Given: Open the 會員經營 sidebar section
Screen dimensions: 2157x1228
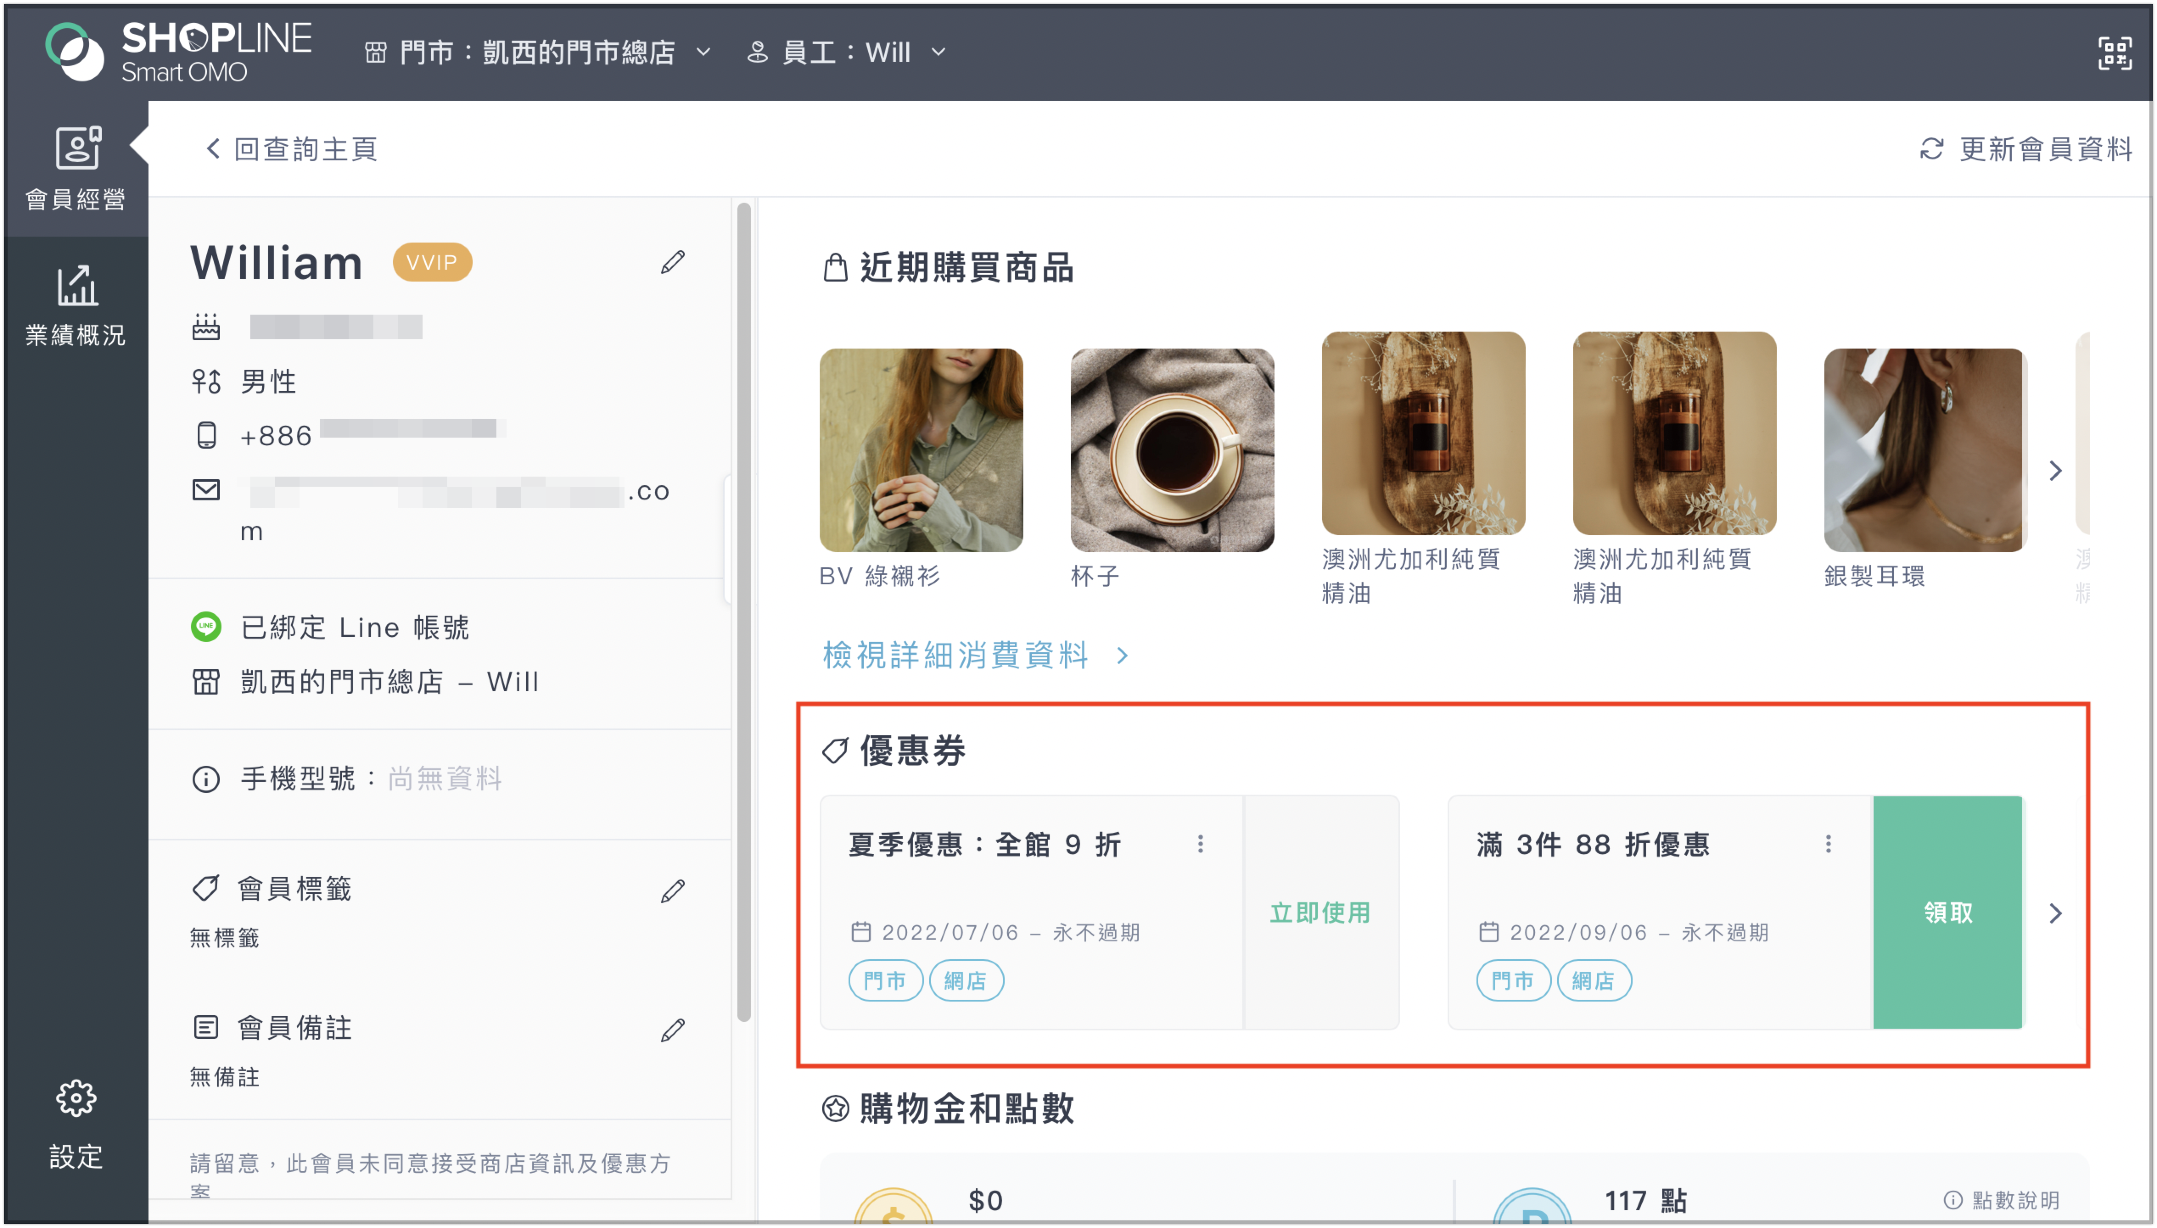Looking at the screenshot, I should (76, 169).
